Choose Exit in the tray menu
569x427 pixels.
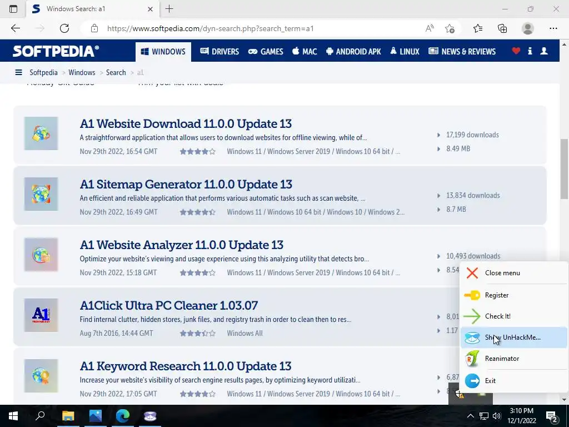pos(514,380)
